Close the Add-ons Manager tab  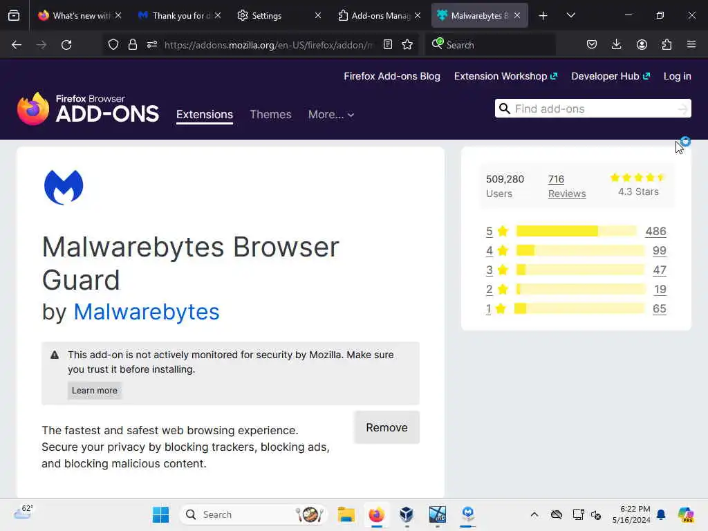click(418, 16)
